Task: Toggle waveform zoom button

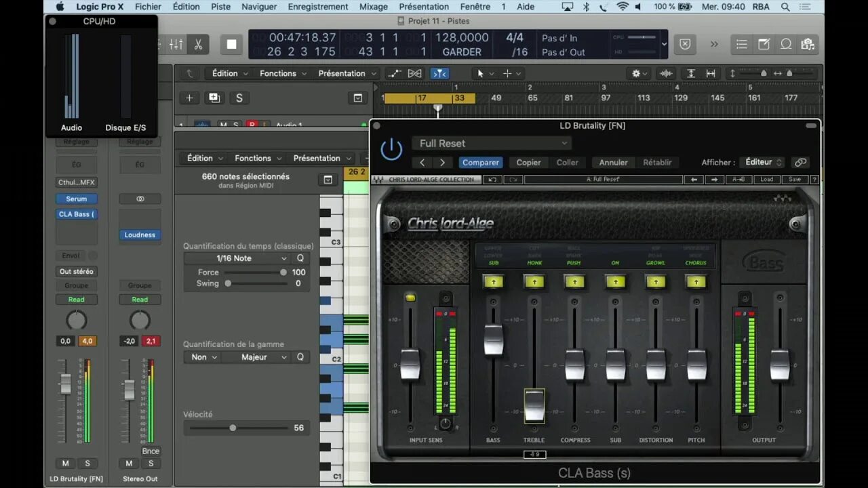Action: (x=667, y=73)
